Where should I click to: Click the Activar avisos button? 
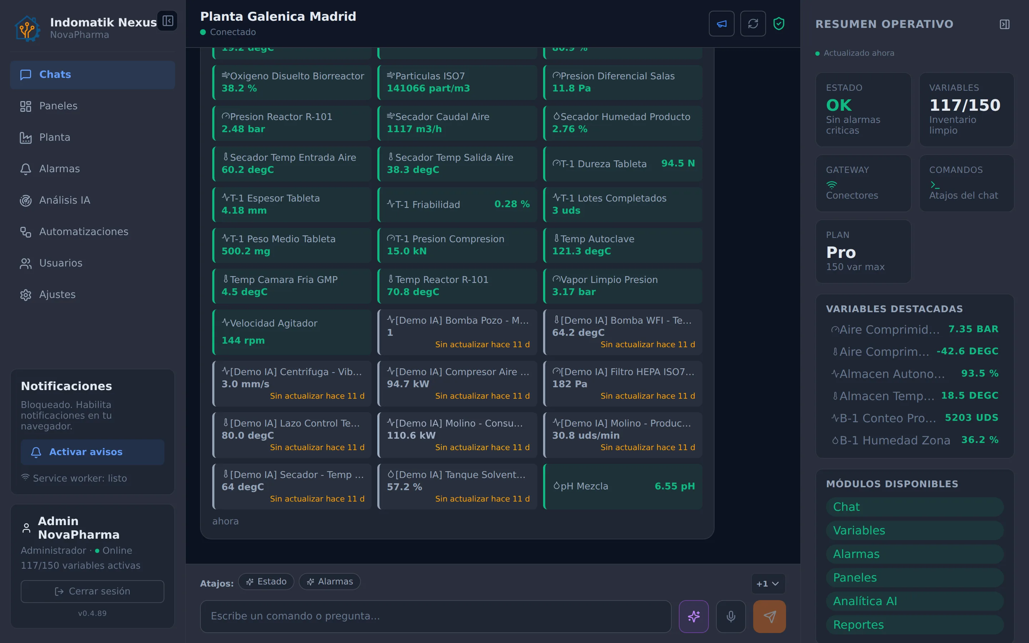click(93, 452)
